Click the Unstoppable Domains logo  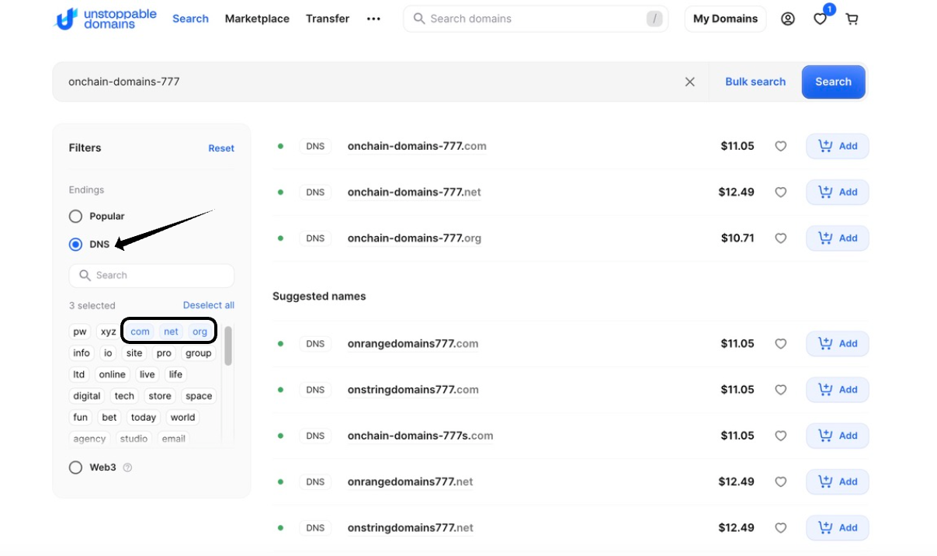105,19
